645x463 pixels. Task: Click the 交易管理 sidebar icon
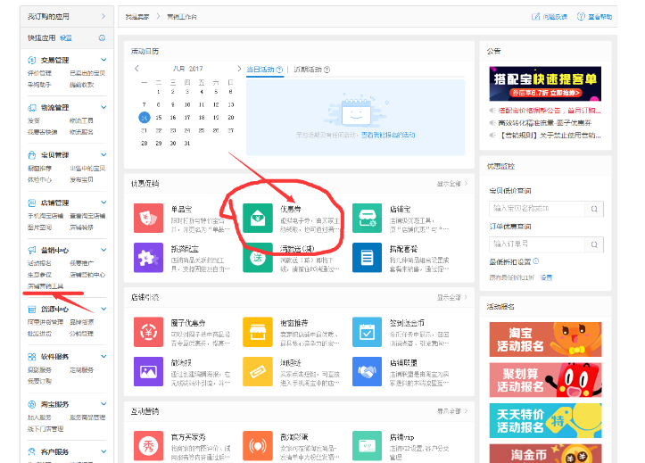point(32,60)
